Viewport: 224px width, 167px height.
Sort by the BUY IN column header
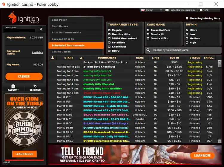point(174,58)
